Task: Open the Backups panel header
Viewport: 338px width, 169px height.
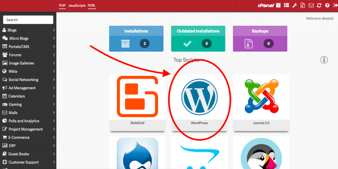Action: (260, 31)
